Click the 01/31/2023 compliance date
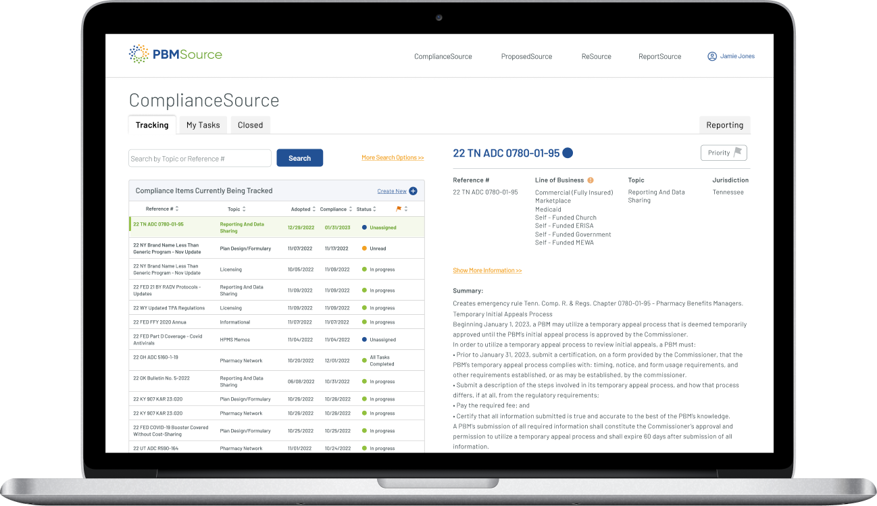 (338, 228)
